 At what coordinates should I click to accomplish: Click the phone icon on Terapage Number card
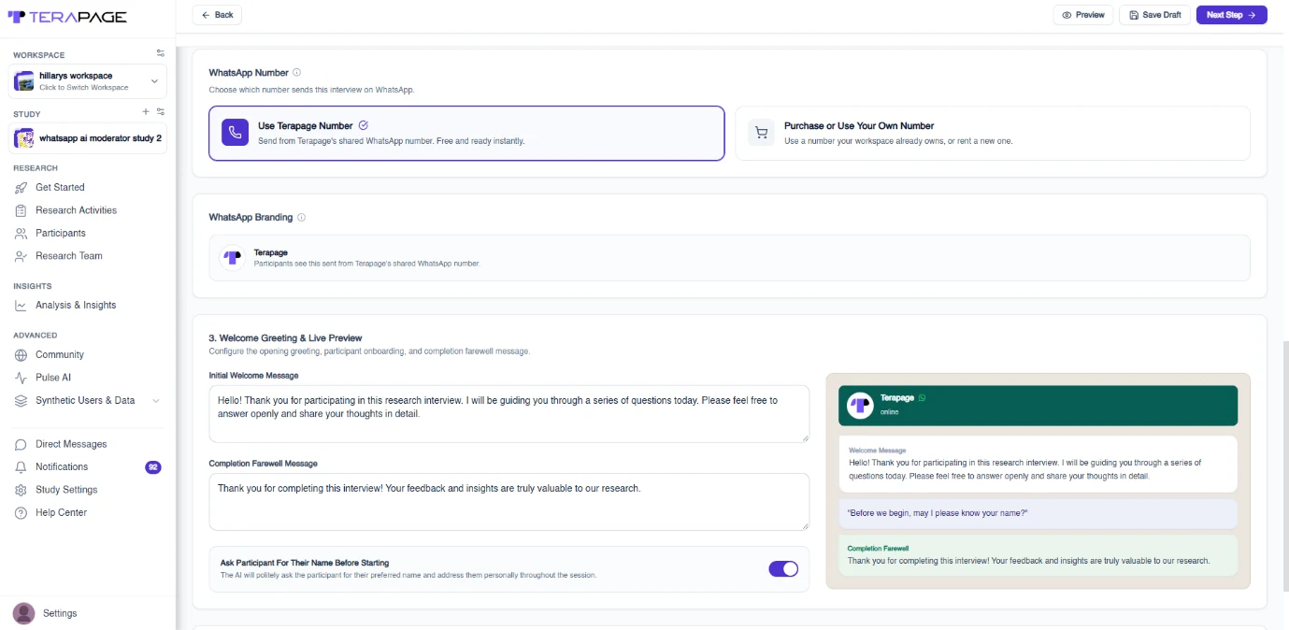(x=236, y=133)
